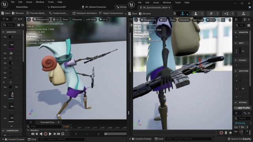The height and width of the screenshot is (142, 253).
Task: Switch to Physics asset mode icon
Action: pyautogui.click(x=244, y=14)
